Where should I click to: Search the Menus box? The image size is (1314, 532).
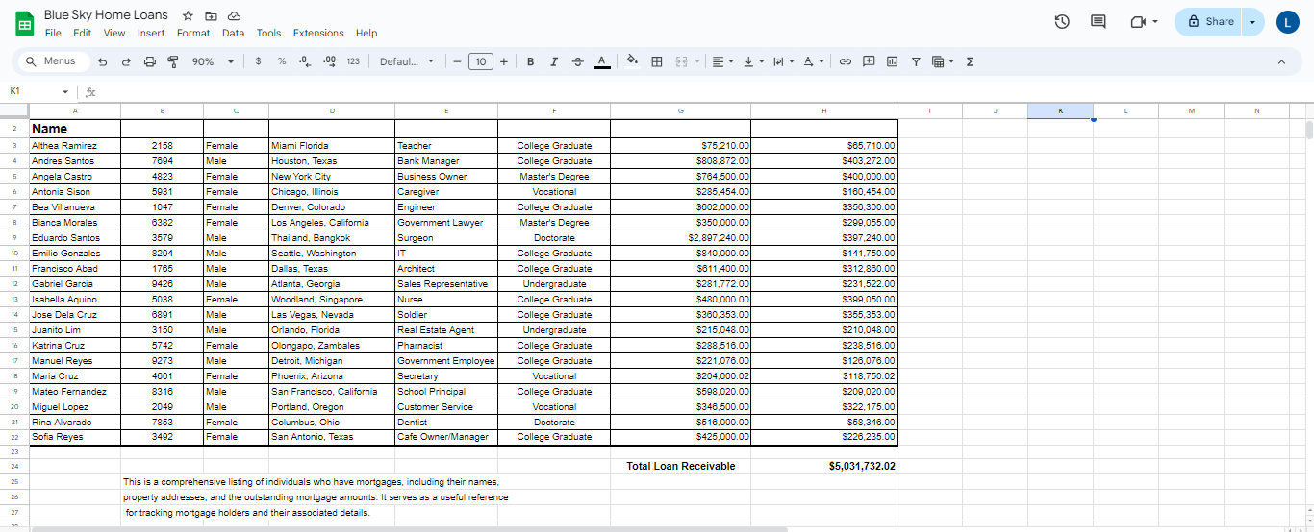[54, 61]
